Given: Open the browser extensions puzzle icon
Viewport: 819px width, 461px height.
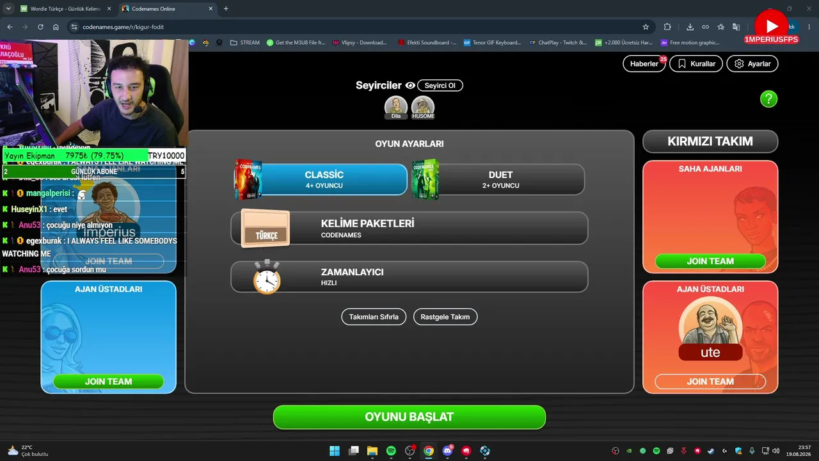Looking at the screenshot, I should tap(667, 27).
